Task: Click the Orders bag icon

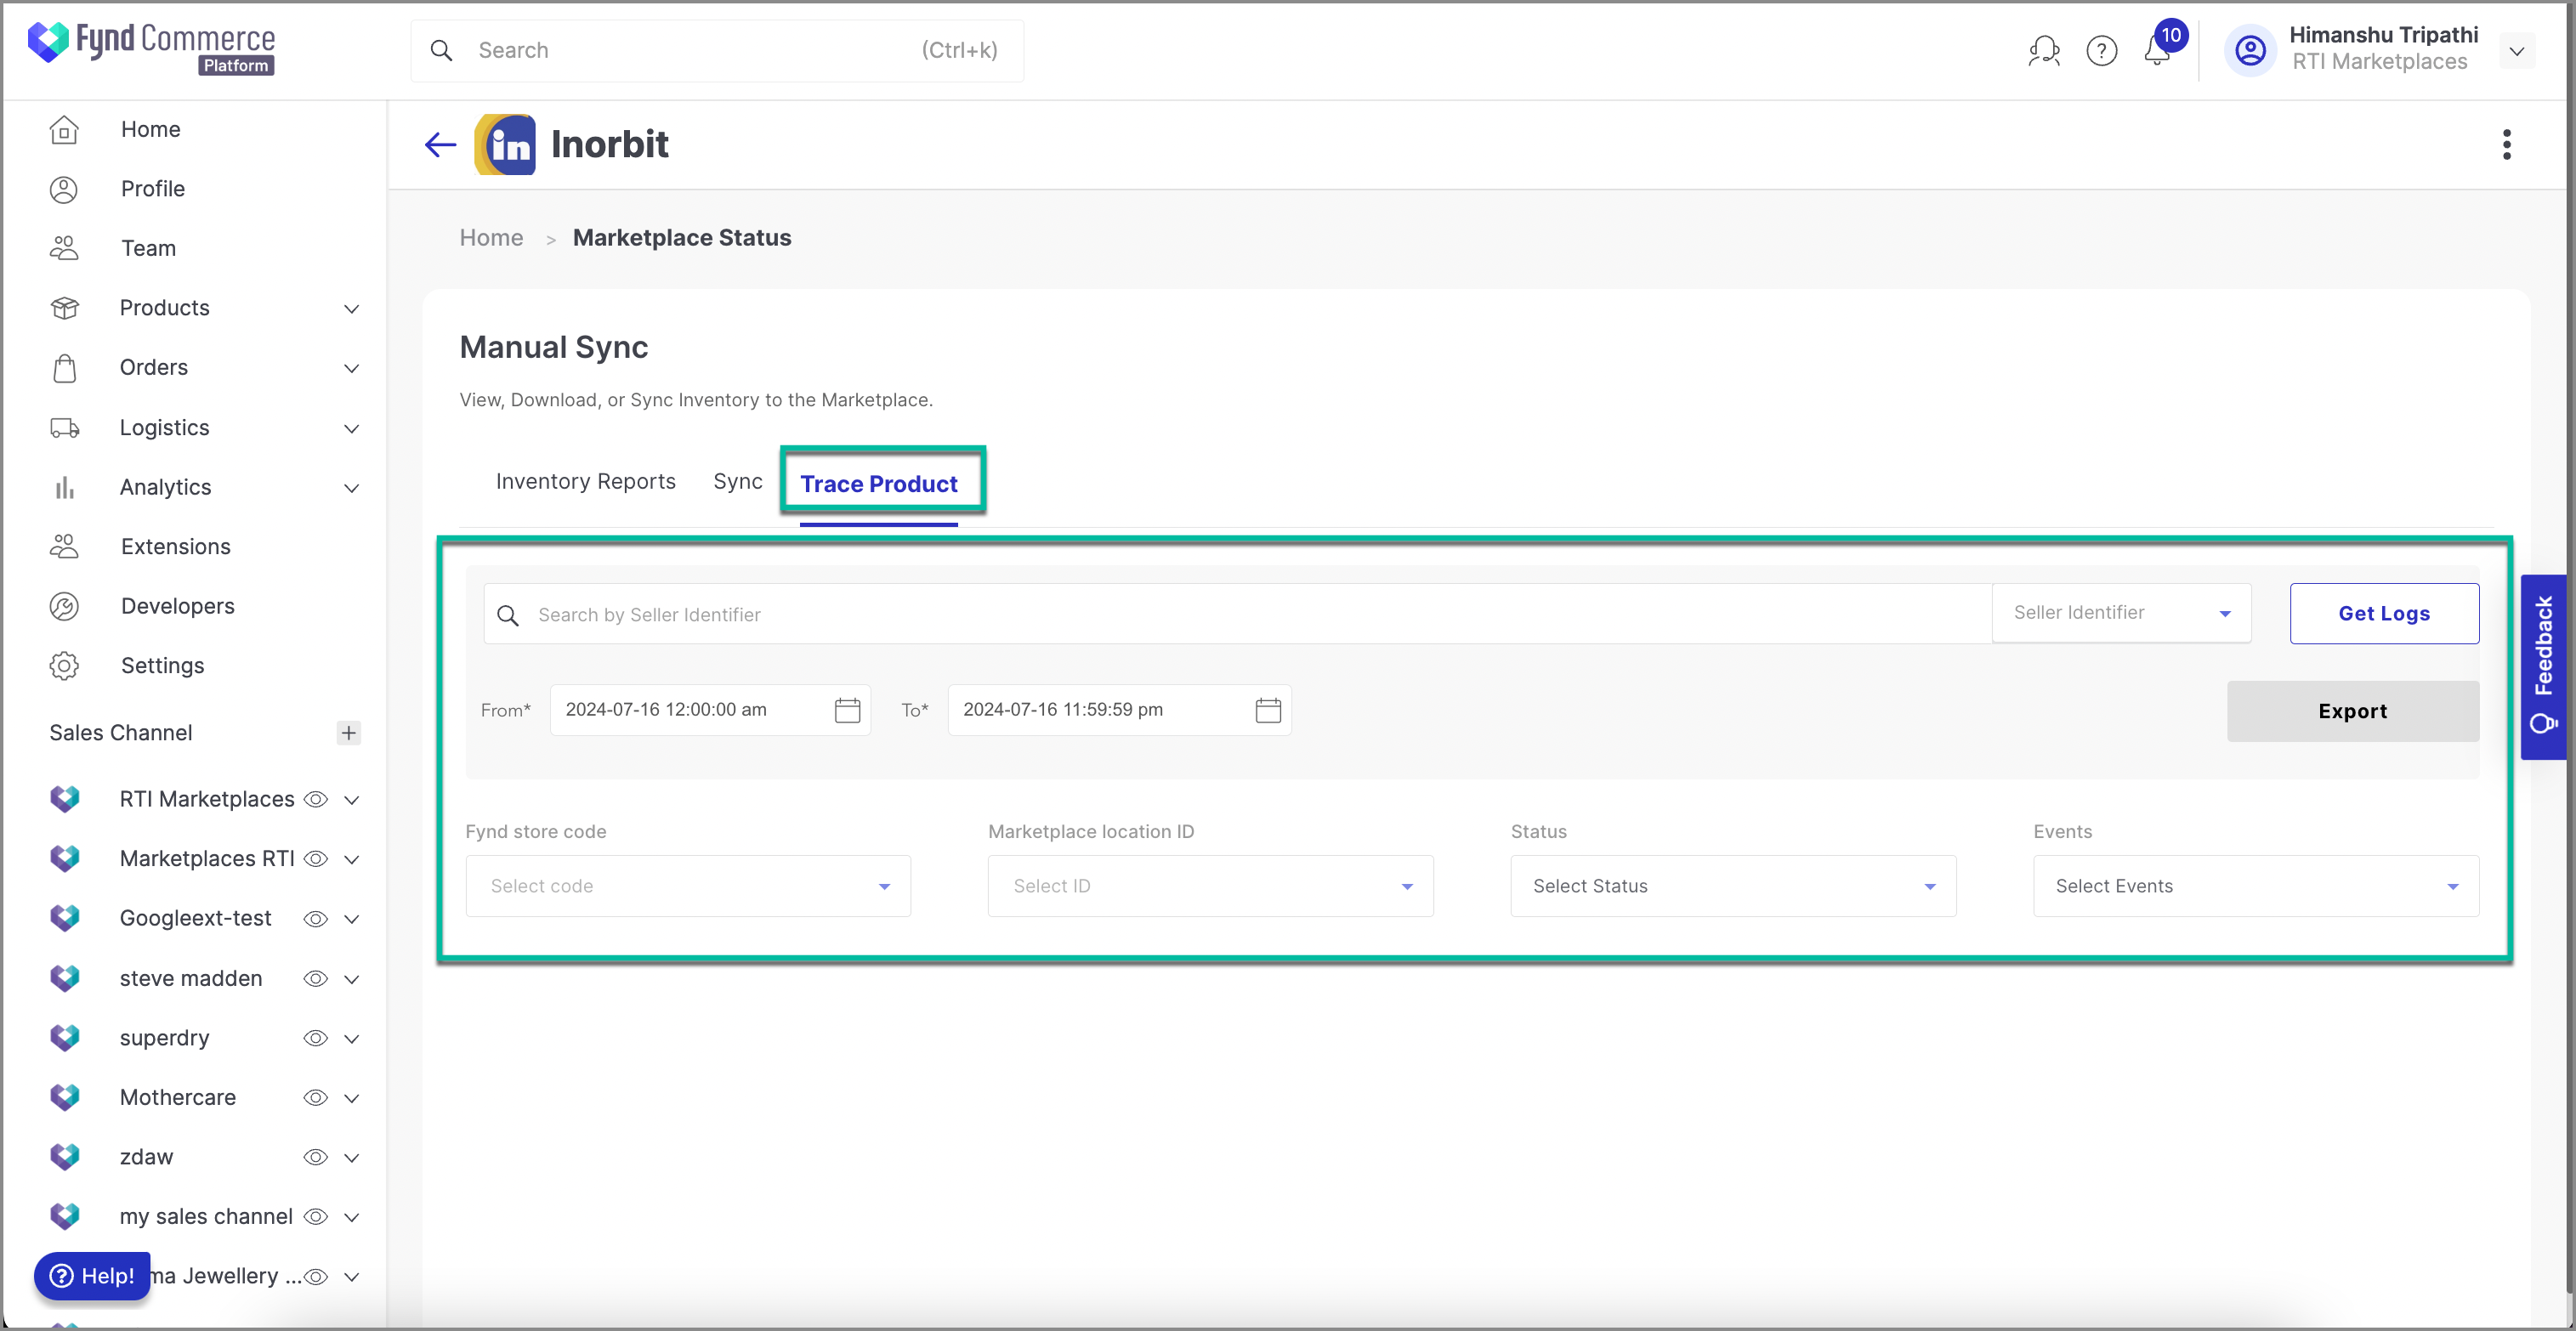Action: coord(64,368)
